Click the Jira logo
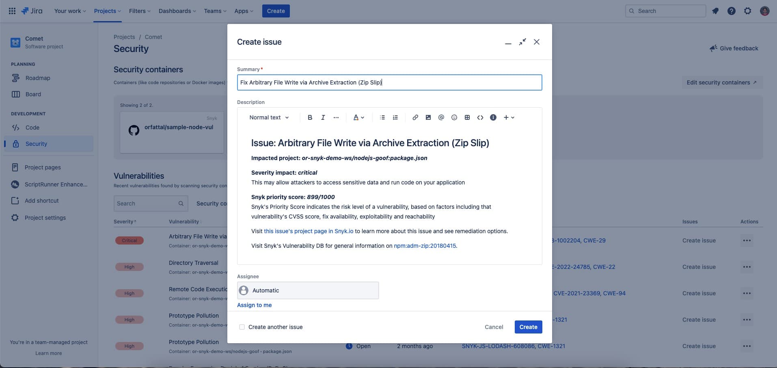The height and width of the screenshot is (368, 777). (32, 11)
